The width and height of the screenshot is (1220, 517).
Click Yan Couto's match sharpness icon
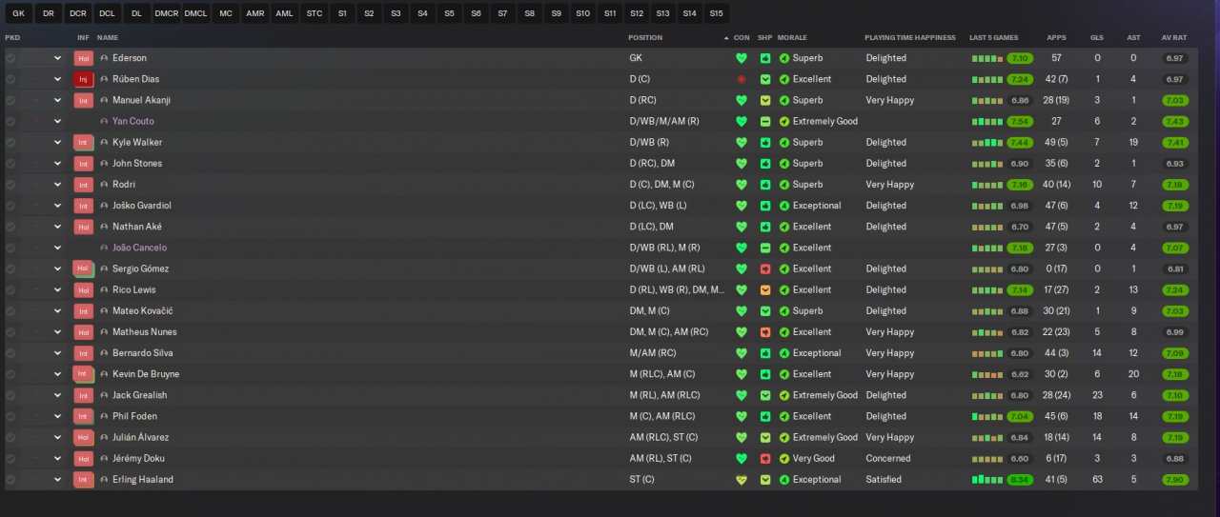click(x=765, y=121)
